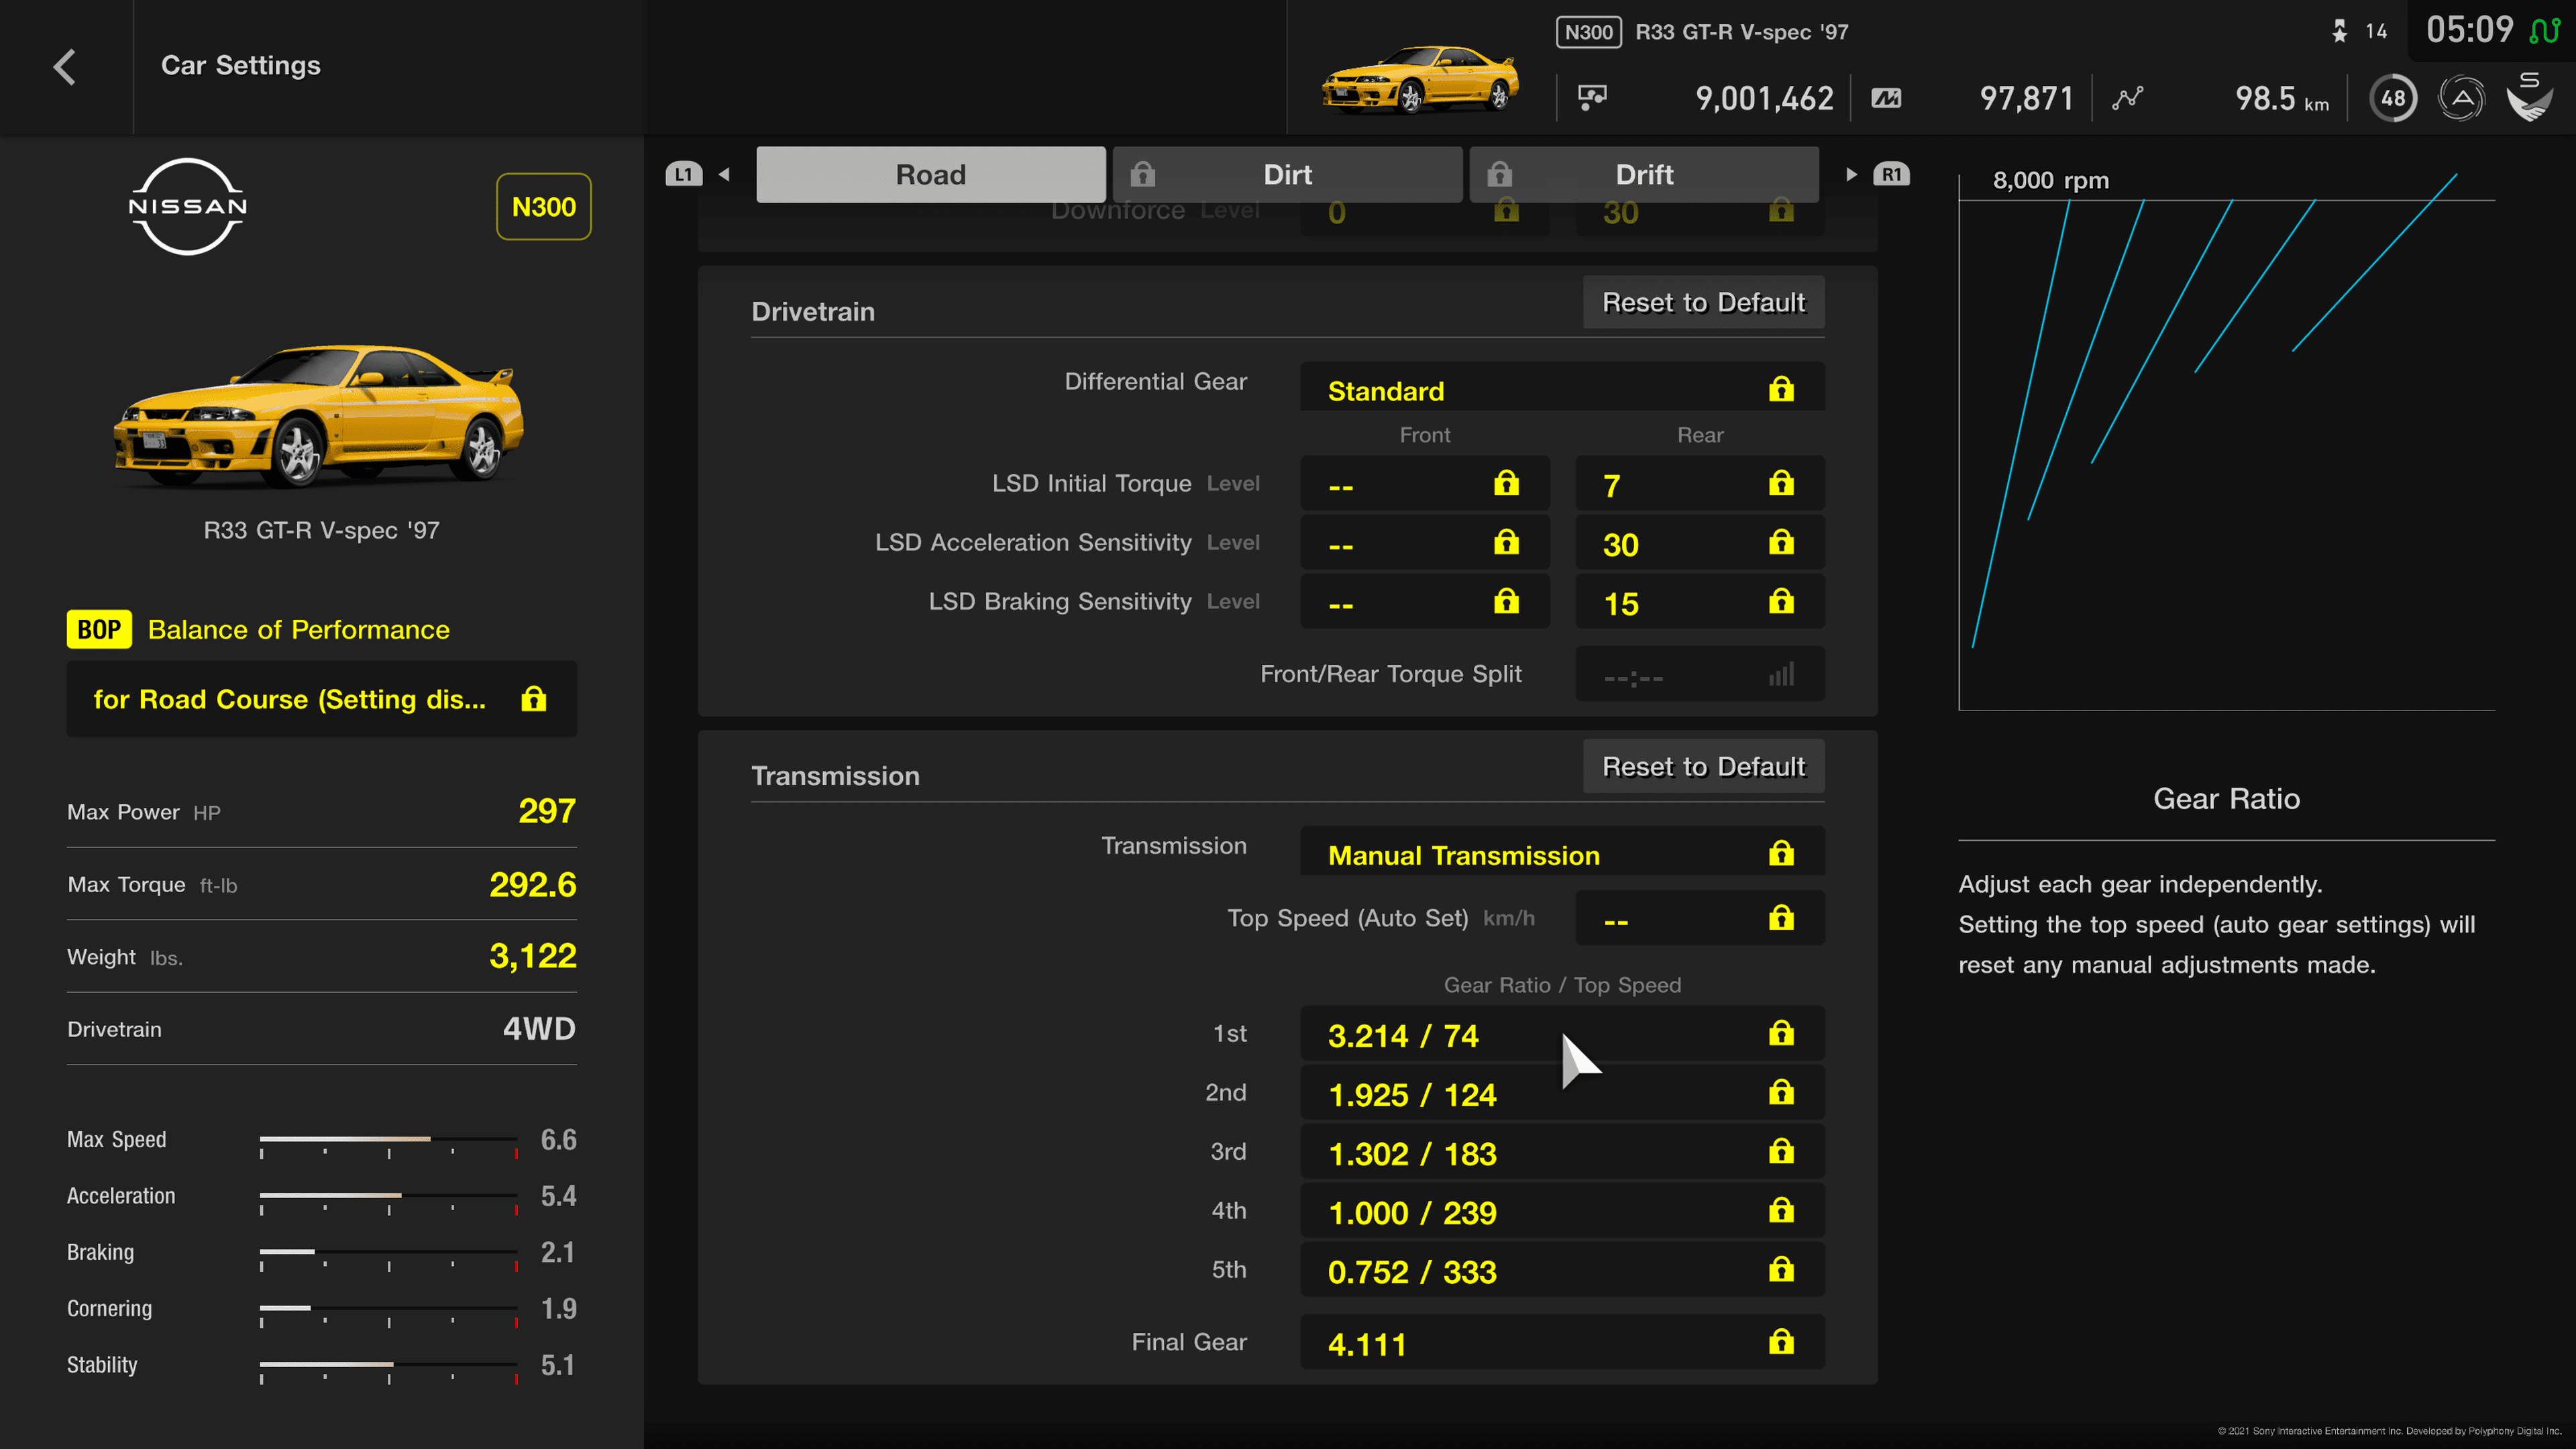Image resolution: width=2576 pixels, height=1449 pixels.
Task: Click the Nissan logo emblem
Action: pos(188,207)
